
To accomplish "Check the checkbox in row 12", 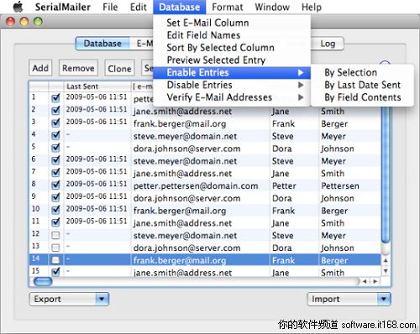I will pyautogui.click(x=55, y=235).
